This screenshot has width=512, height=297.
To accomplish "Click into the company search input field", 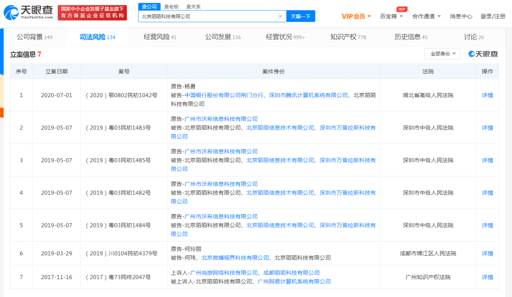I will point(209,16).
